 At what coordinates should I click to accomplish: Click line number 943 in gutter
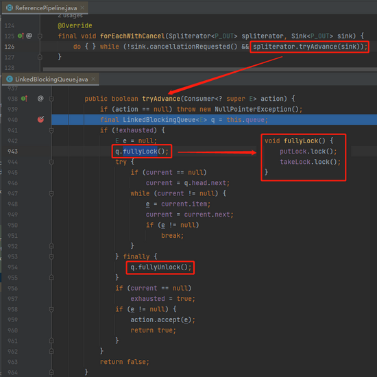click(x=12, y=151)
